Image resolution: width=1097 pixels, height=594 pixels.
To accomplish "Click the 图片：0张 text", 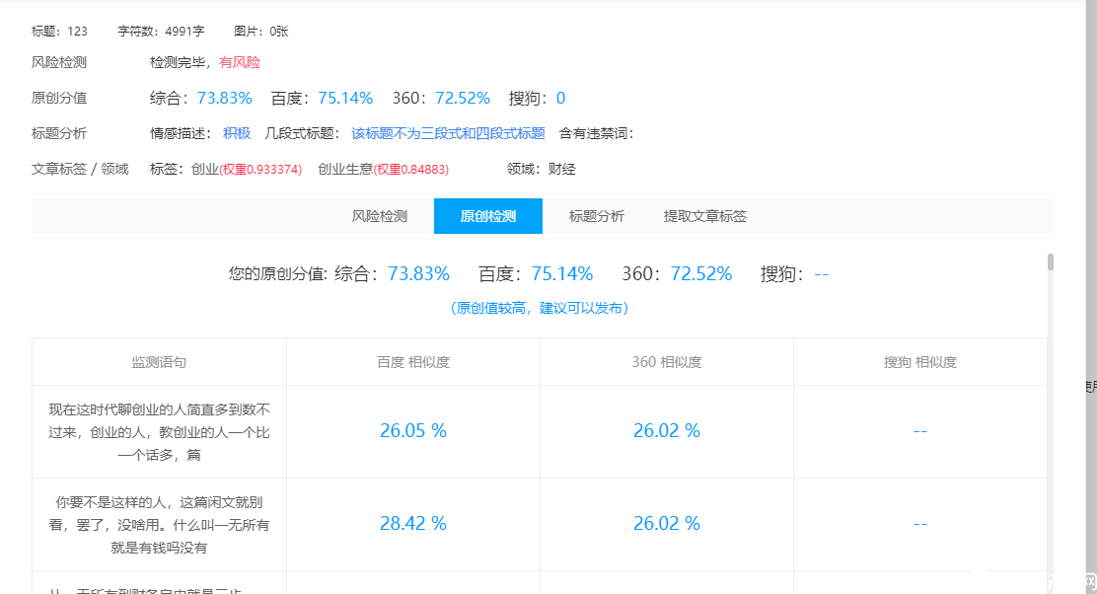I will pyautogui.click(x=261, y=31).
